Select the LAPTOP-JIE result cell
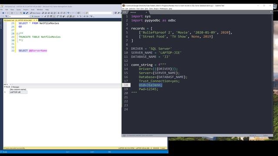 tap(18, 92)
